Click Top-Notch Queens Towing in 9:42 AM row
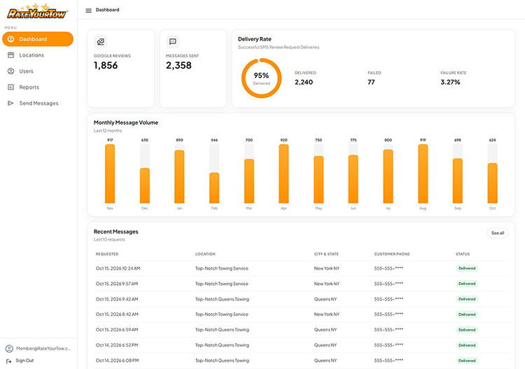Screen dimensions: 525x369 (223, 299)
